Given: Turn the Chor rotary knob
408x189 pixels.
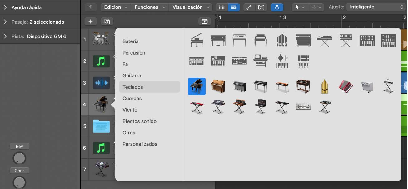Looking at the screenshot, I should pyautogui.click(x=19, y=182).
